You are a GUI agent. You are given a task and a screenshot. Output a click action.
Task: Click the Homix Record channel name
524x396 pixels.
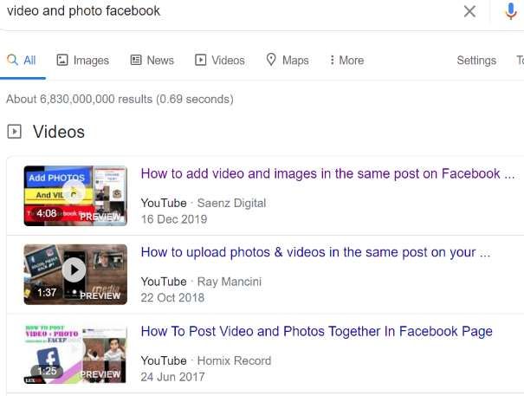point(234,360)
